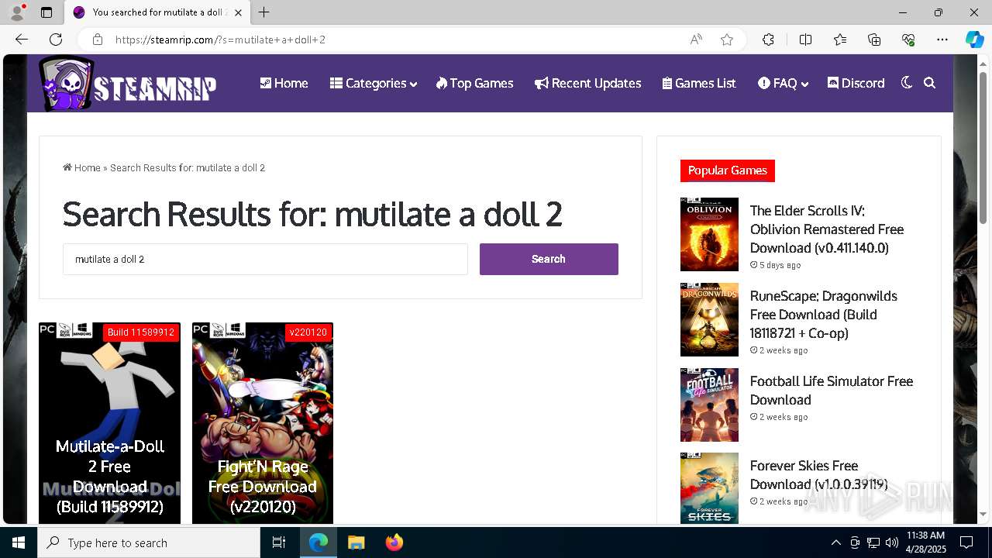992x558 pixels.
Task: Open RuneScape: Dragonwilds Free Download link
Action: (823, 315)
